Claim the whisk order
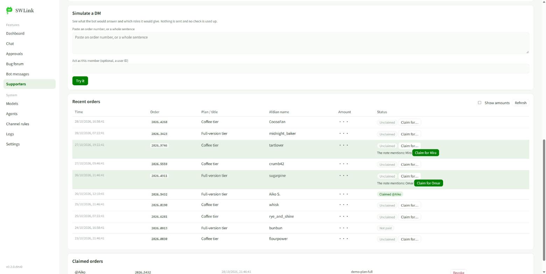 [409, 206]
